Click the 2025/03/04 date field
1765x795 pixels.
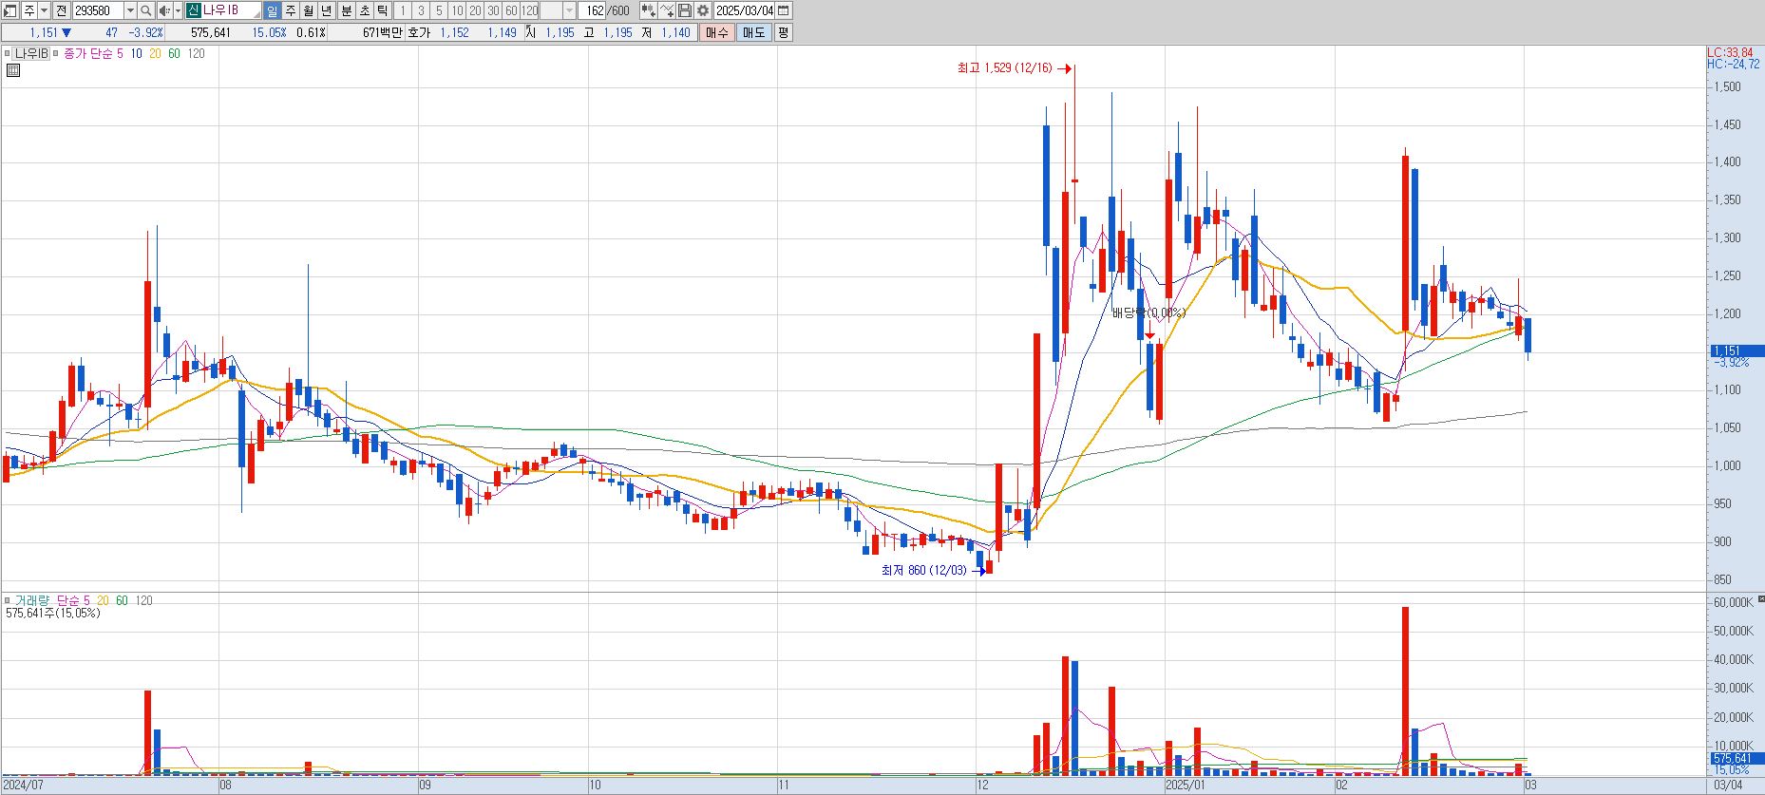pyautogui.click(x=745, y=10)
